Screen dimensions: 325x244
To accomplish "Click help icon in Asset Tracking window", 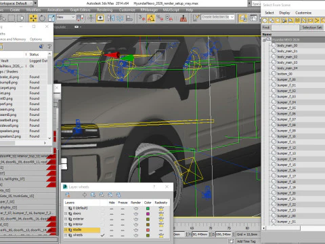I will click(x=49, y=47).
